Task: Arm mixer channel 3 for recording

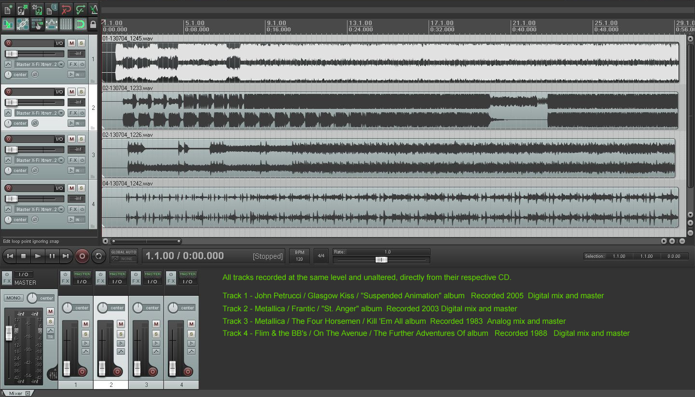Action: [153, 371]
